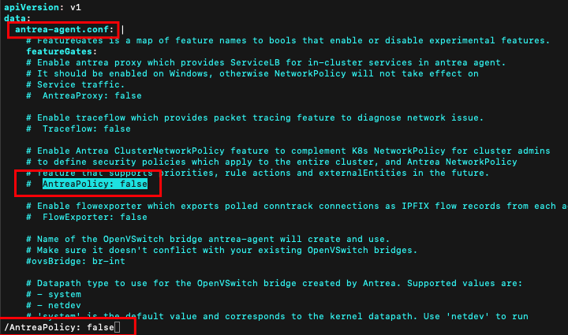
Task: Click the vim search field /AntreaPolicy
Action: point(59,327)
